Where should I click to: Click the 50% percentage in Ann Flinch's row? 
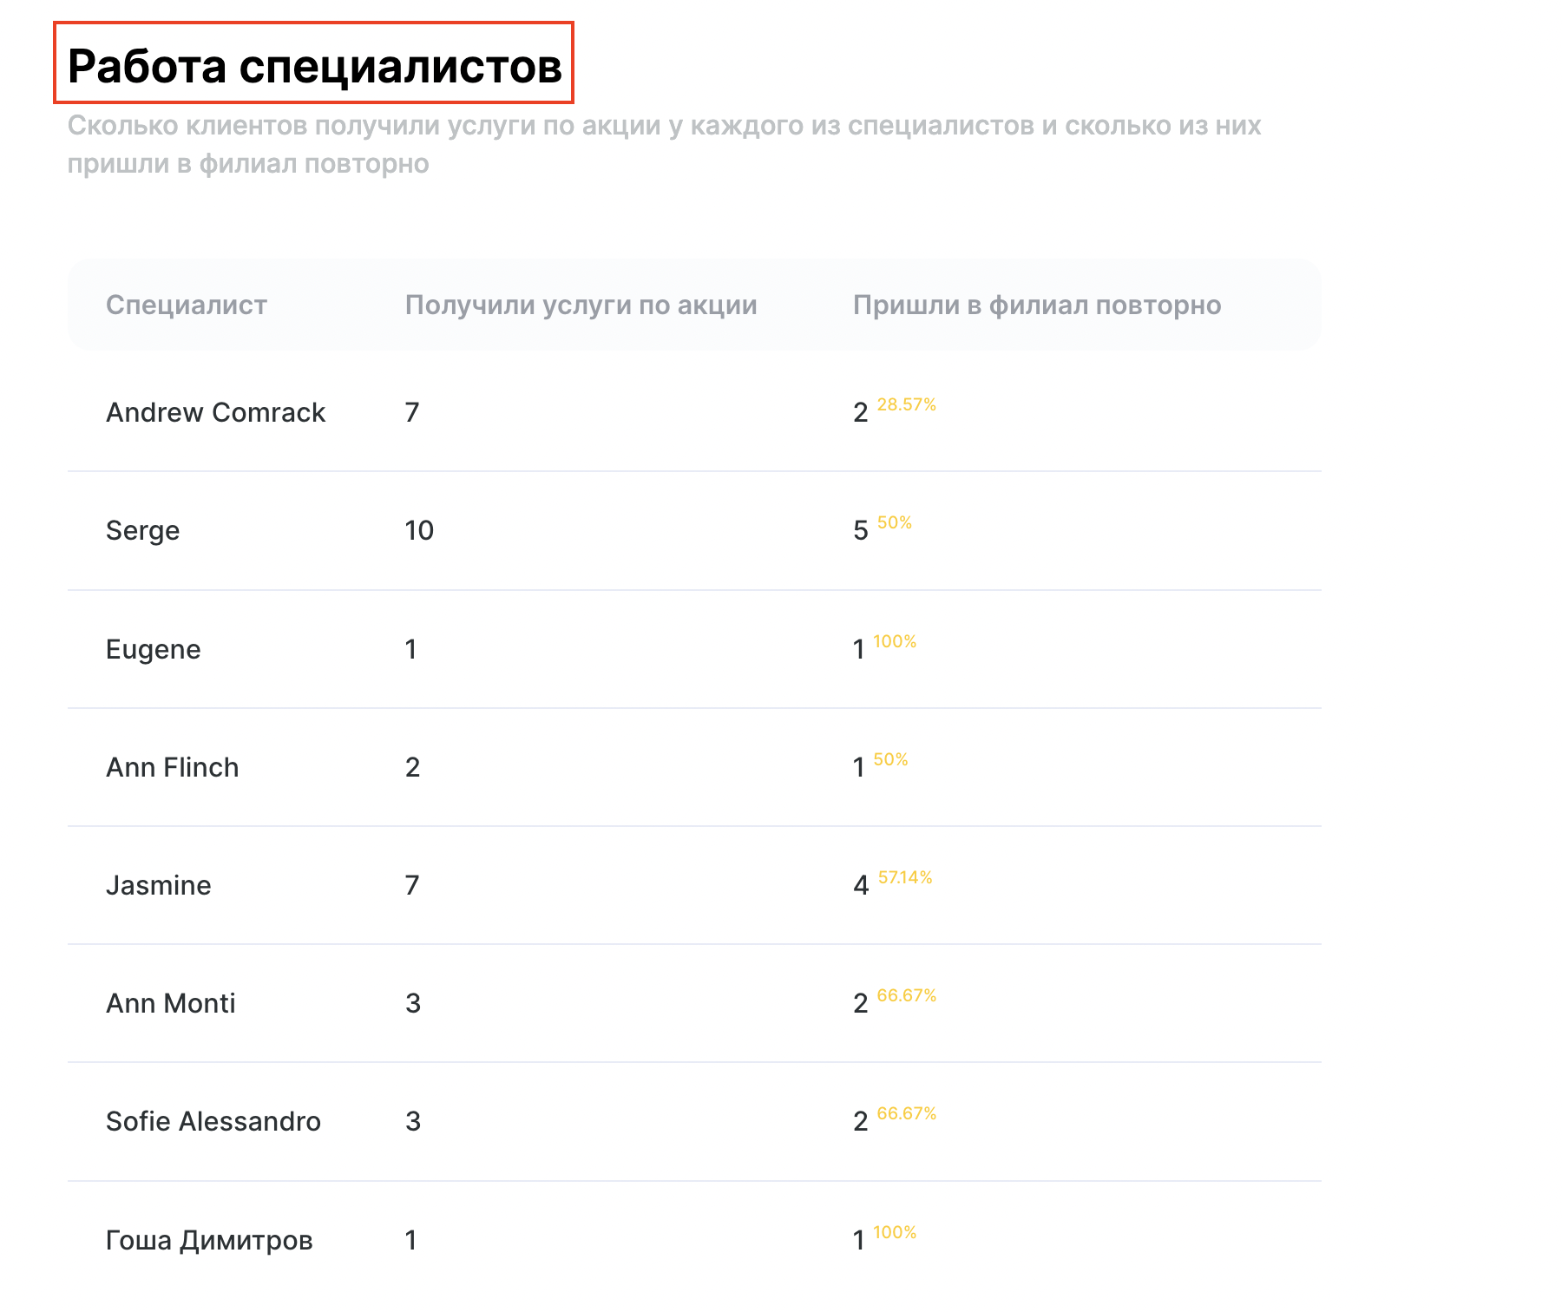(890, 759)
